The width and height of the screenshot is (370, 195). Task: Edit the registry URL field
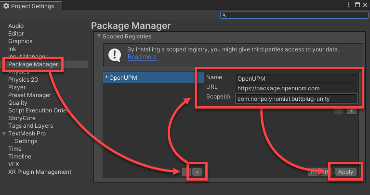tap(296, 88)
